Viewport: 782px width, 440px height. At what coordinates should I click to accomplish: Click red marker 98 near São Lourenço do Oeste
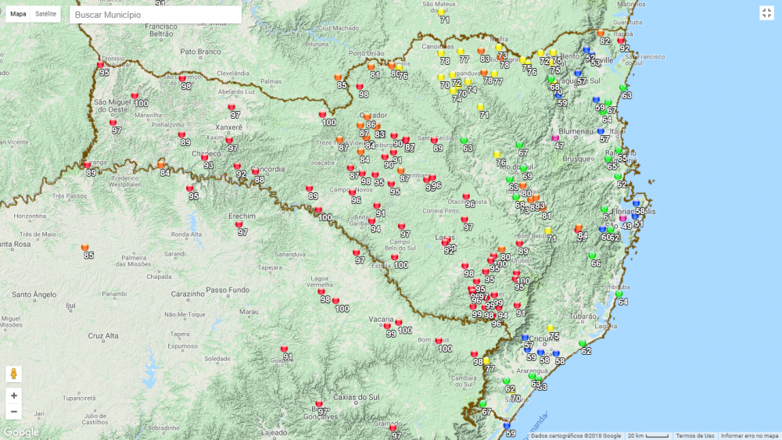[182, 79]
